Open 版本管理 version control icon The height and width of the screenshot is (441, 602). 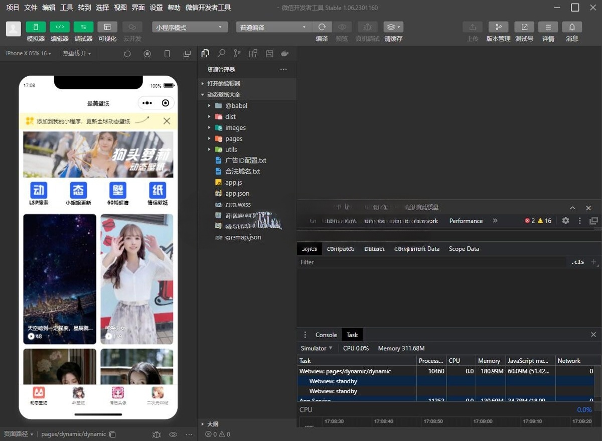point(498,27)
